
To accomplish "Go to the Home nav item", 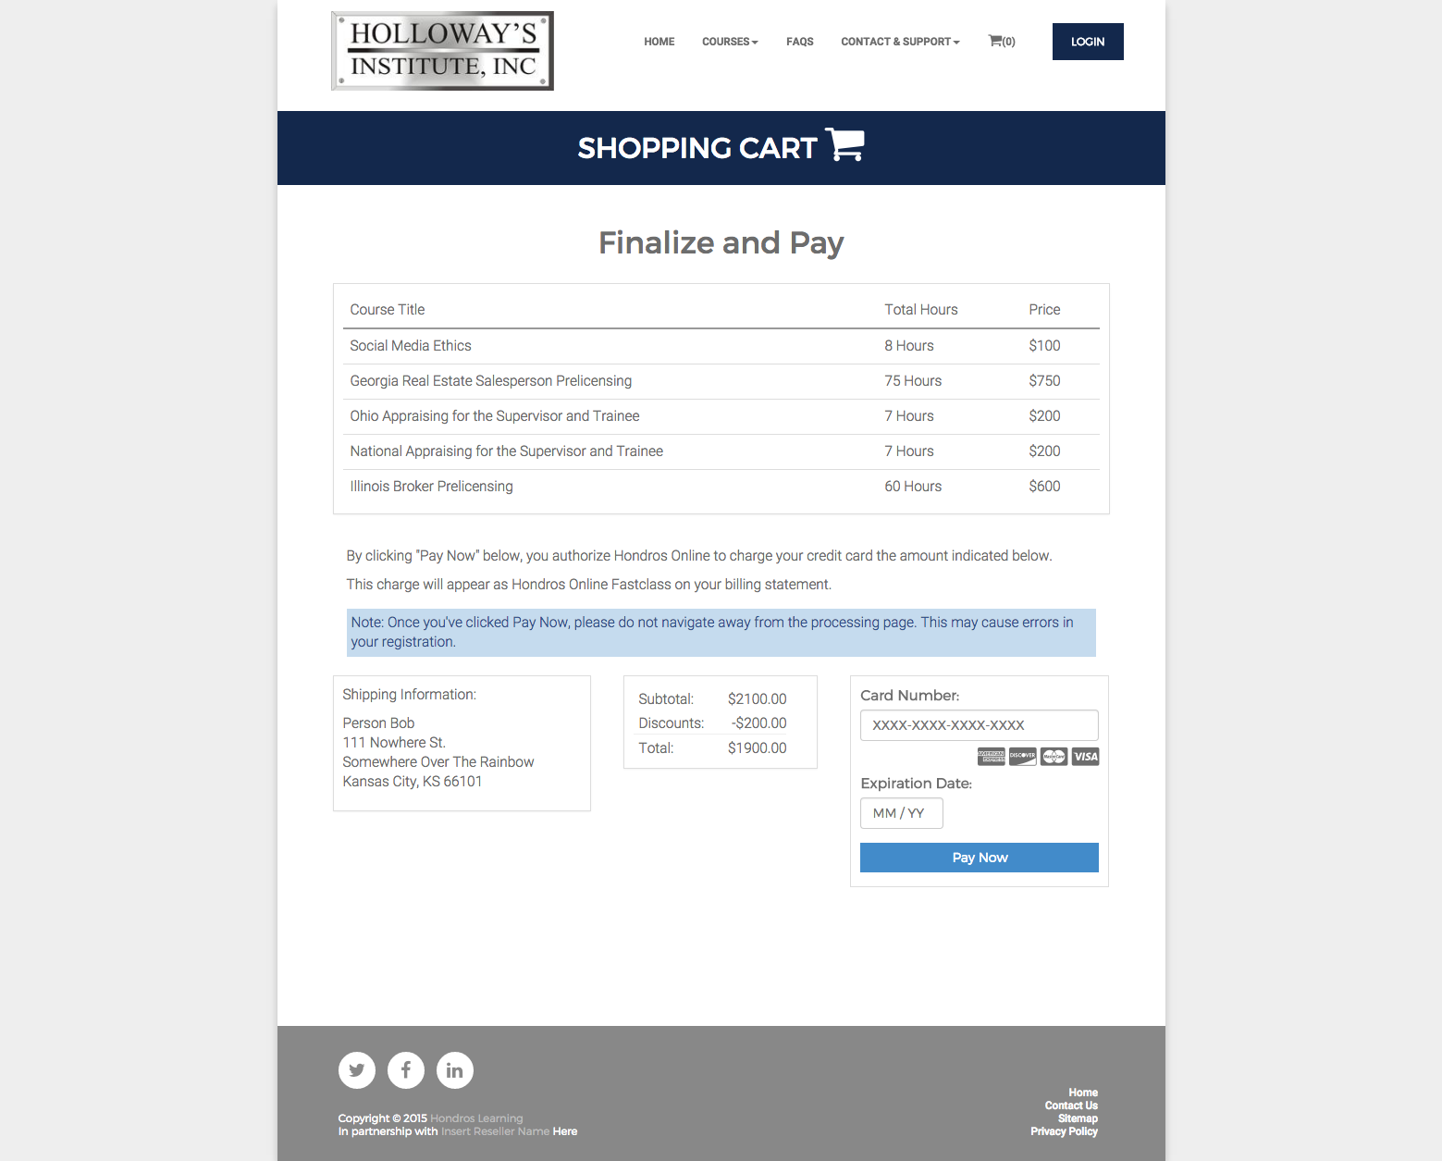I will pyautogui.click(x=659, y=42).
